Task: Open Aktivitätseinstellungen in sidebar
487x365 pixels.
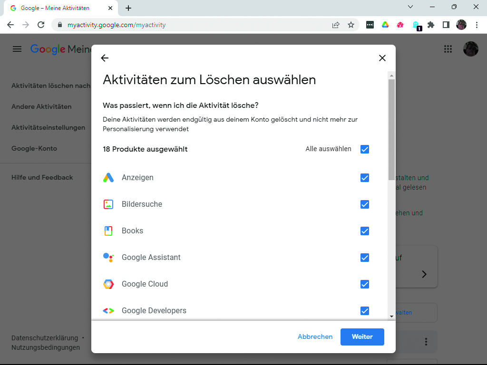Action: tap(48, 127)
